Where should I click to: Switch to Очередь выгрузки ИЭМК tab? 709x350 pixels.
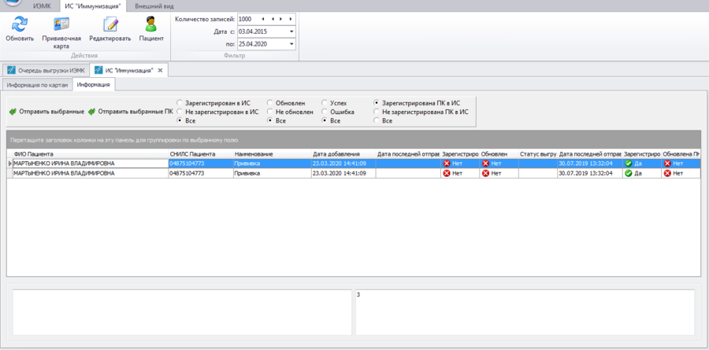pyautogui.click(x=47, y=70)
